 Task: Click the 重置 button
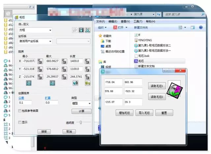pos(164,113)
